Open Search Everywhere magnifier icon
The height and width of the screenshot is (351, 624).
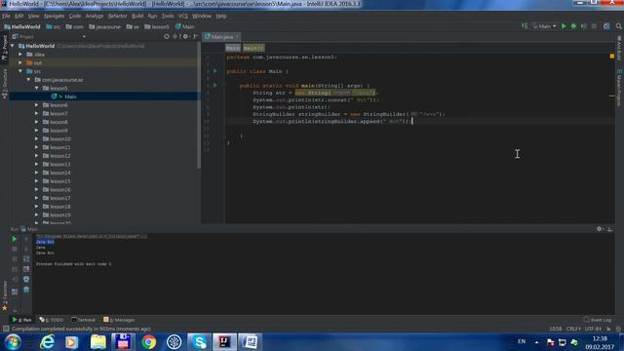click(619, 26)
